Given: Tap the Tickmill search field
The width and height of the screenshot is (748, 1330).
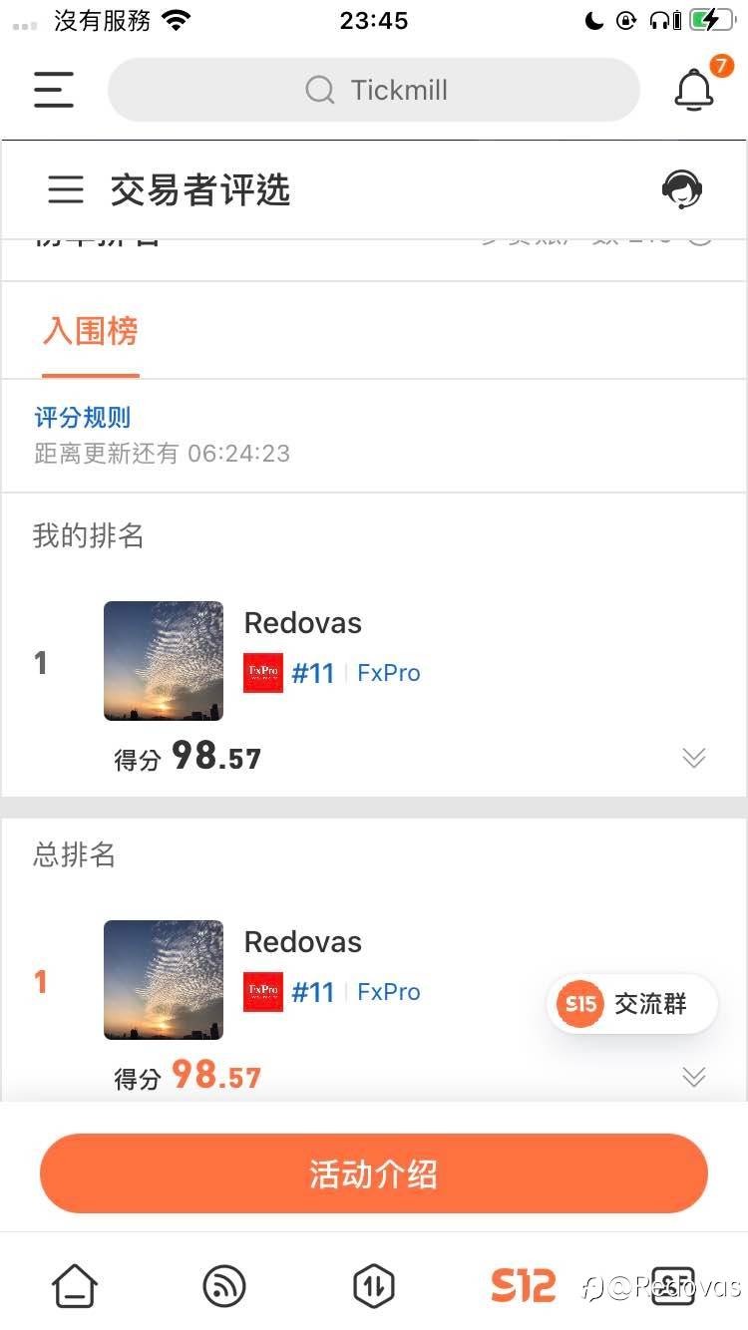Looking at the screenshot, I should 374,90.
